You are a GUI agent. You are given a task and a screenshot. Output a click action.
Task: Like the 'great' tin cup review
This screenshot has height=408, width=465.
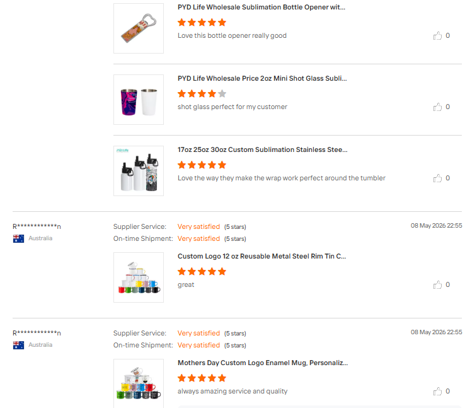click(x=437, y=284)
